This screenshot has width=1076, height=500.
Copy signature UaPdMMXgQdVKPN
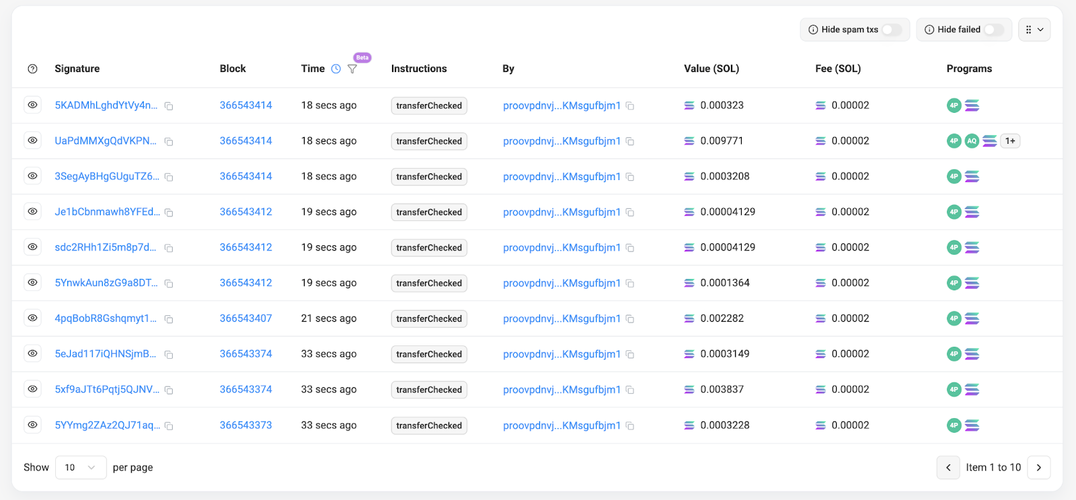(169, 142)
